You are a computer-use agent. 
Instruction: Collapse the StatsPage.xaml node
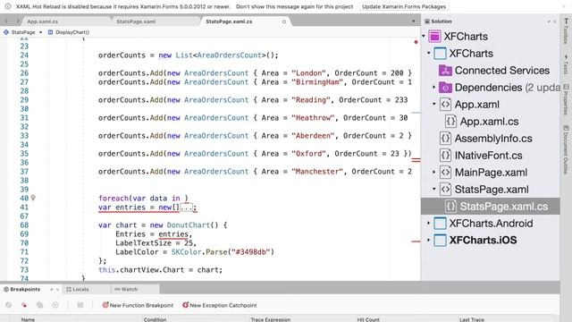(434, 189)
